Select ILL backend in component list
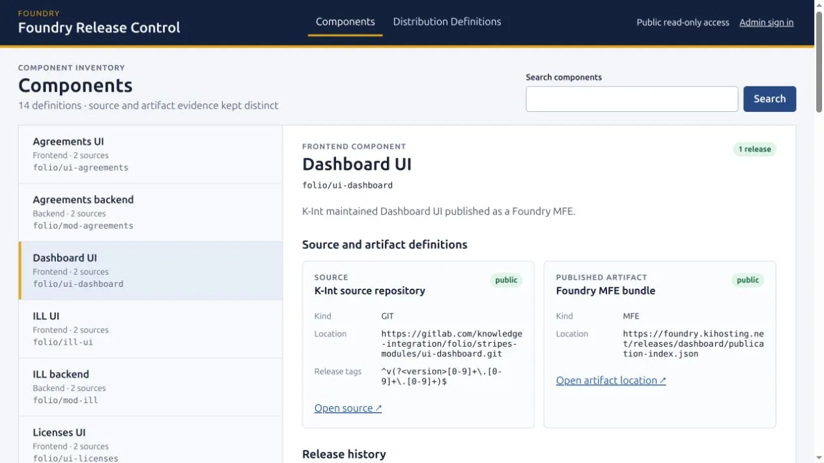Screen dimensions: 824x463 [150, 387]
